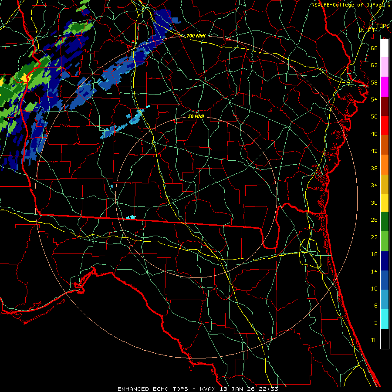Click the legend value 6
Image resolution: width=392 pixels, height=392 pixels.
tap(375, 306)
